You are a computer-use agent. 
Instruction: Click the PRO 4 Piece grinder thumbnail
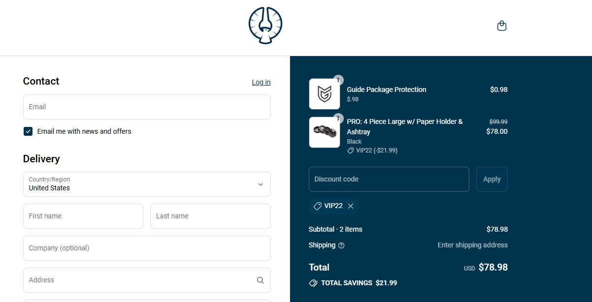coord(324,132)
